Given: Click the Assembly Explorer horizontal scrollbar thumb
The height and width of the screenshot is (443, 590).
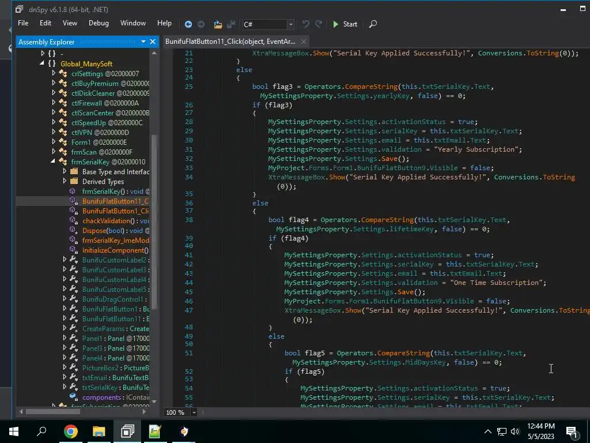Looking at the screenshot, I should pyautogui.click(x=52, y=412).
